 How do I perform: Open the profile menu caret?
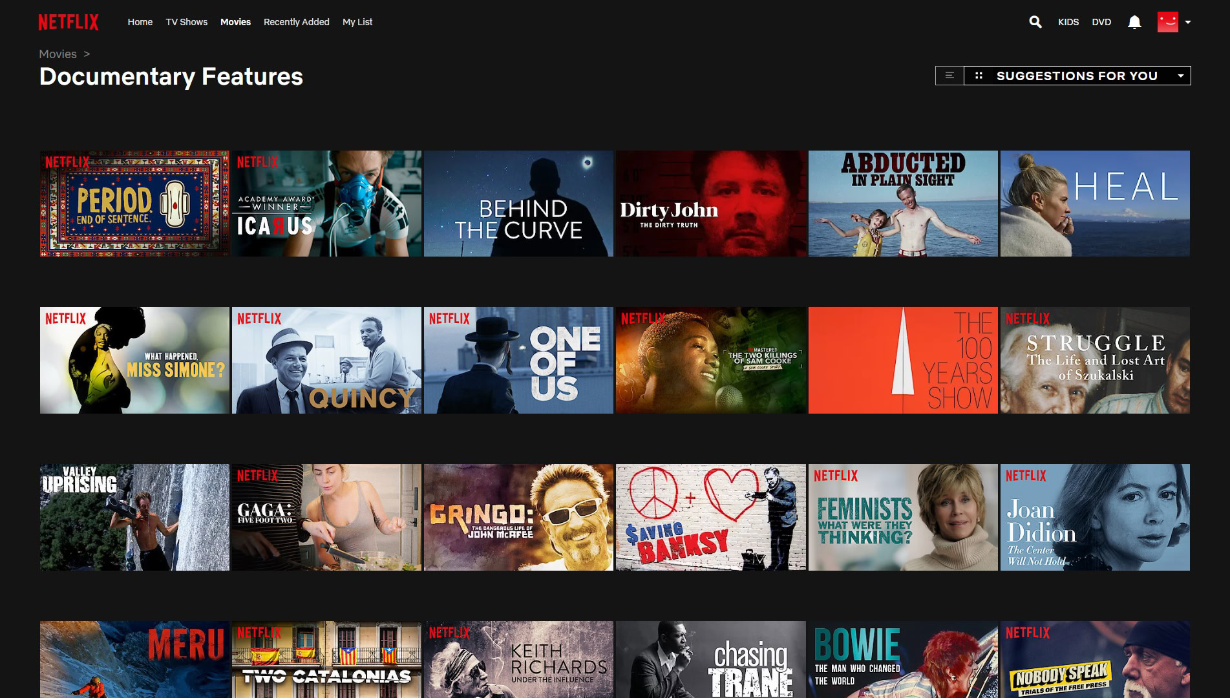[1188, 22]
